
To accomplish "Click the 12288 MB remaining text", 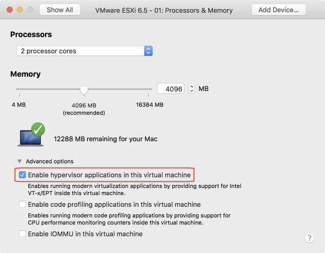I will tap(106, 139).
